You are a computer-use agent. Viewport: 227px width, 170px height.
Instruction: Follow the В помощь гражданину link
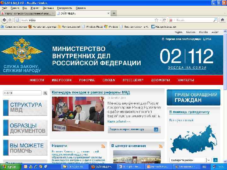click(x=189, y=112)
